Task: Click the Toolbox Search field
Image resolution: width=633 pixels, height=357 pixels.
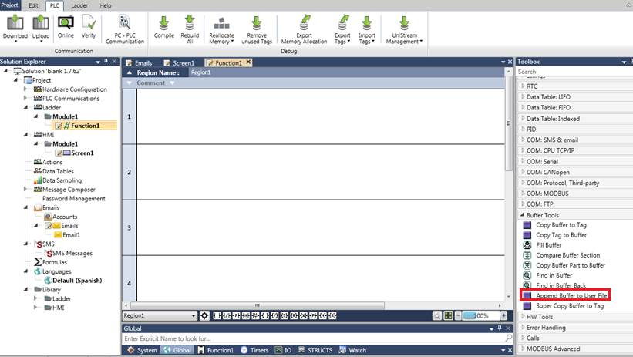Action: pyautogui.click(x=574, y=72)
